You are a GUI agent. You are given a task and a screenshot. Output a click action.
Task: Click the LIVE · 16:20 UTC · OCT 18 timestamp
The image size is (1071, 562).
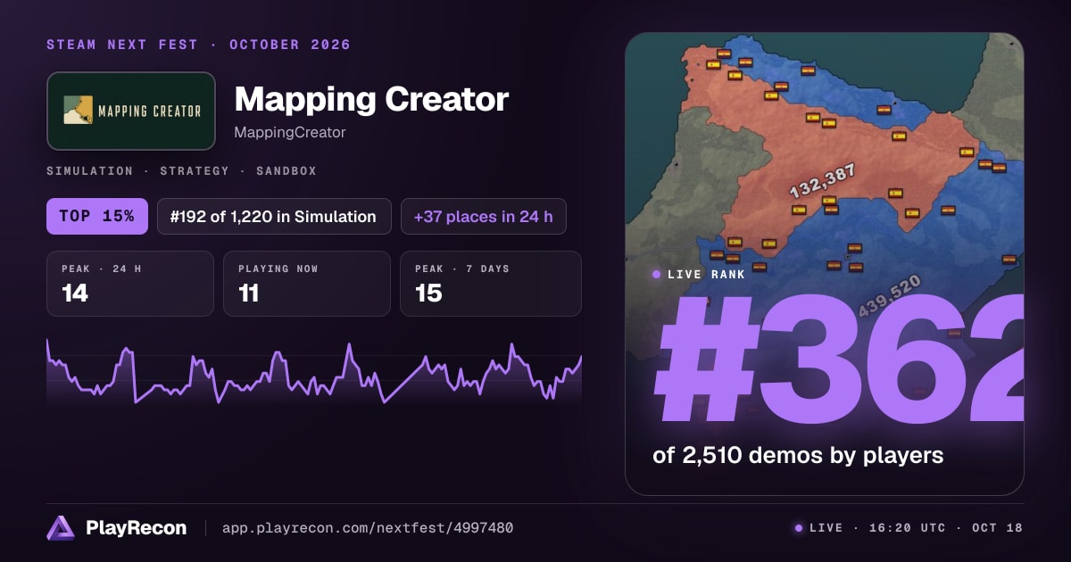[916, 528]
